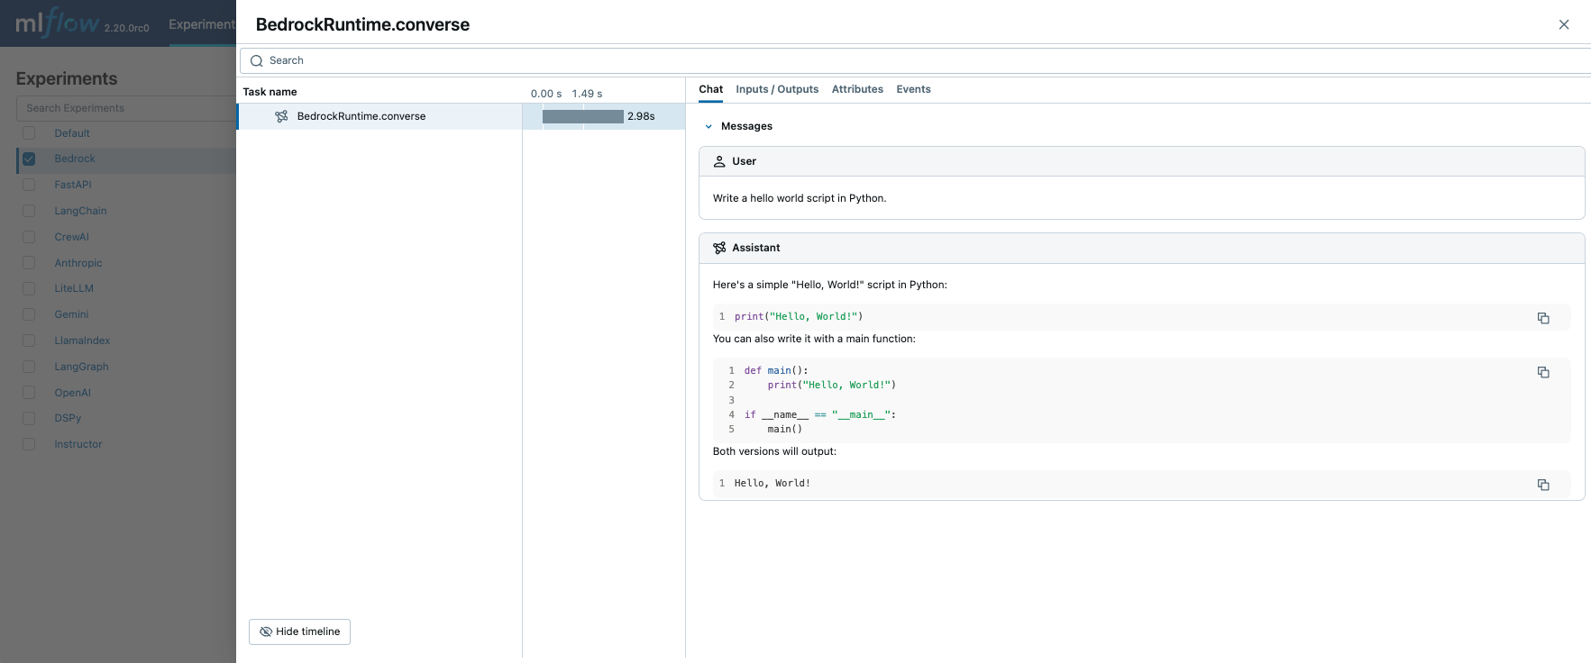Click the "You can also write it with a main function:" text
Screen dimensions: 1591x663
(x=814, y=339)
